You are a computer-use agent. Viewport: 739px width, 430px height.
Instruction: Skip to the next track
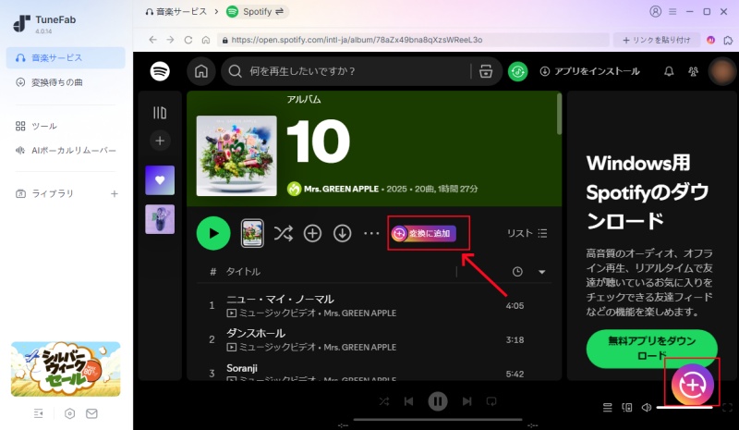(466, 401)
